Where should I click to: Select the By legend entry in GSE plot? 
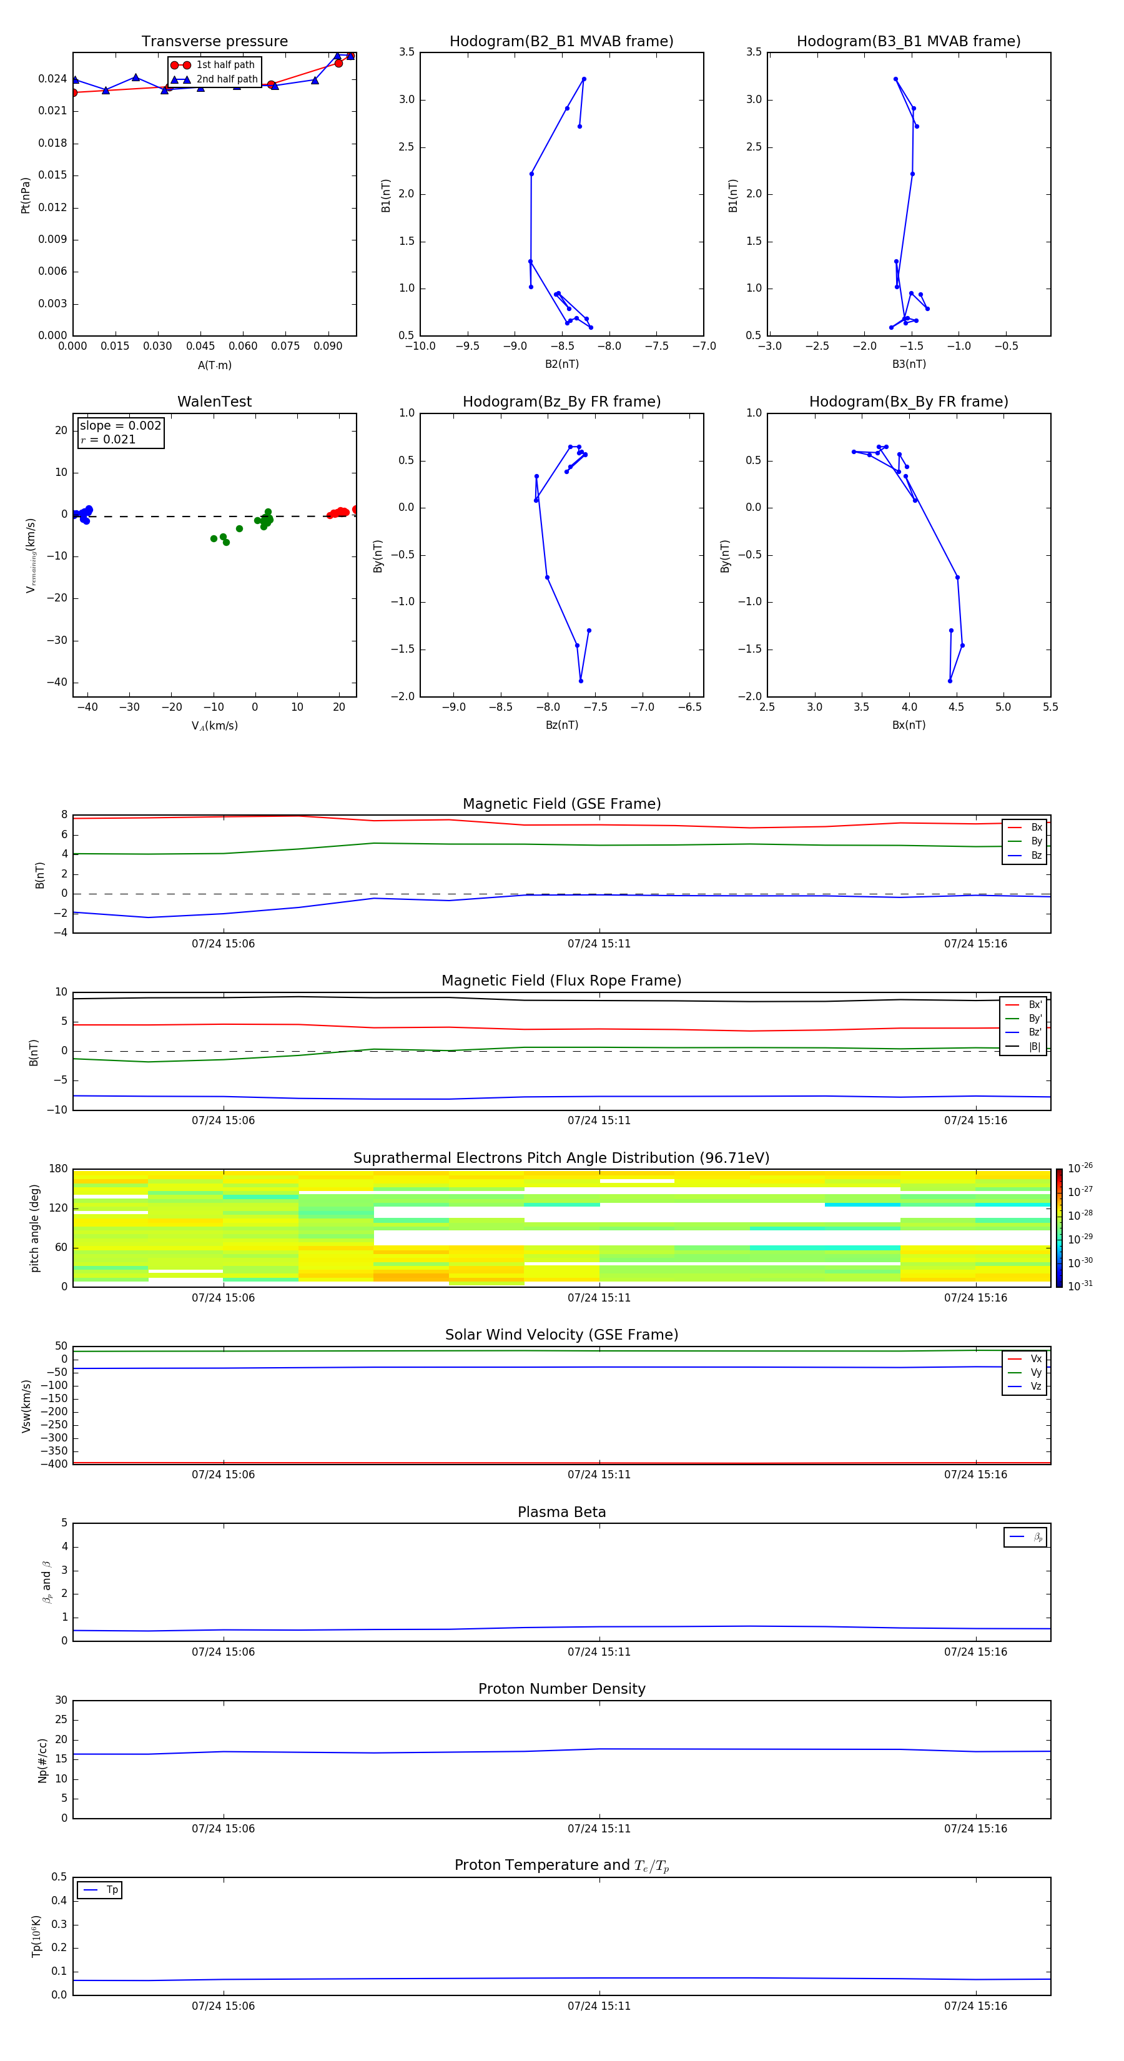click(1025, 841)
